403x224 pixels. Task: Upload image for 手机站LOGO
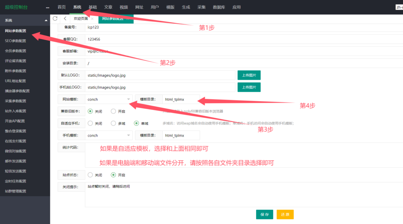point(249,87)
